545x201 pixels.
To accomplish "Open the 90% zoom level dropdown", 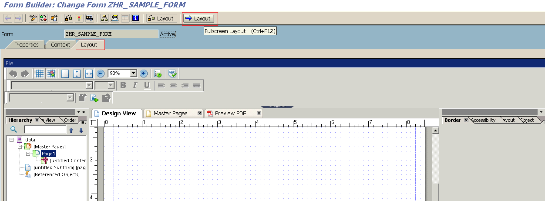I will point(134,74).
